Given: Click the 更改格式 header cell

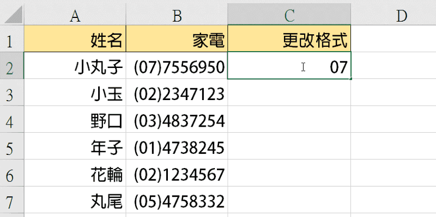Looking at the screenshot, I should tap(289, 39).
